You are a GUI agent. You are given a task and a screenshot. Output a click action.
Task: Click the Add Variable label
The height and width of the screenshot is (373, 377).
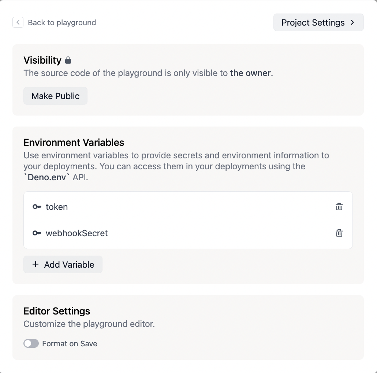tap(69, 265)
